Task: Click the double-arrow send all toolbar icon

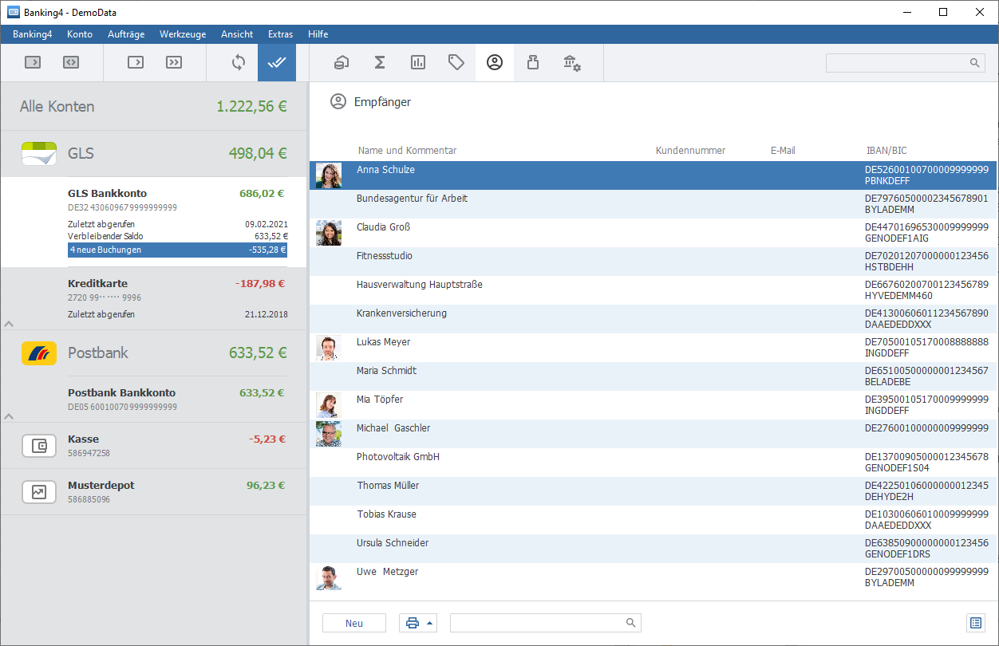Action: coord(174,62)
